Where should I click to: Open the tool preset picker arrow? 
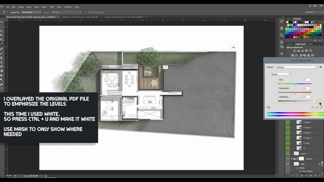tap(7, 12)
